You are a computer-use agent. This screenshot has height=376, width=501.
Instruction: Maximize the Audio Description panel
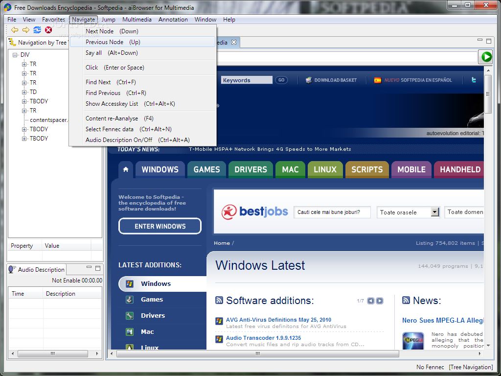click(98, 268)
